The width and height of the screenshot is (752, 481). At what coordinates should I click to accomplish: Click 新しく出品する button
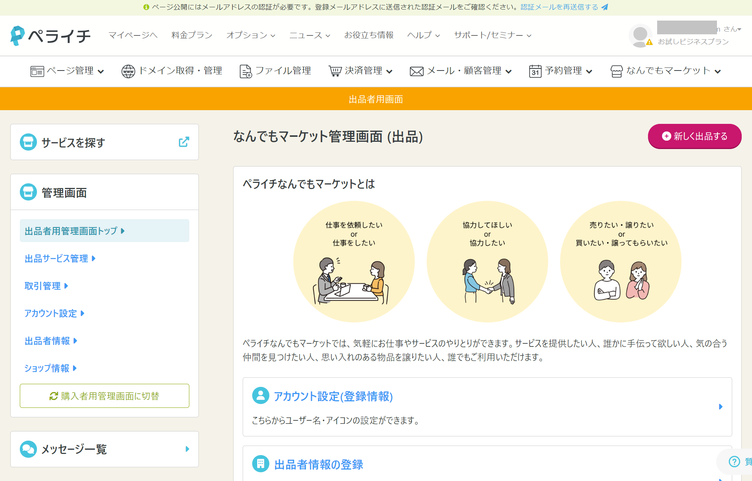click(x=694, y=136)
